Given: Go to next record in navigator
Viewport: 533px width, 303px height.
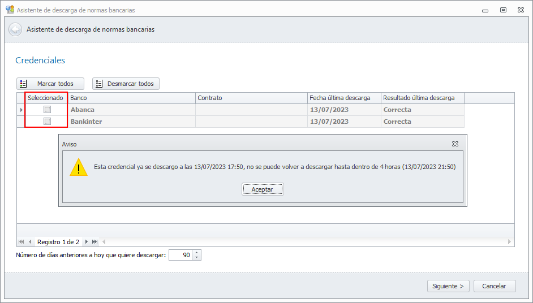Looking at the screenshot, I should 87,242.
